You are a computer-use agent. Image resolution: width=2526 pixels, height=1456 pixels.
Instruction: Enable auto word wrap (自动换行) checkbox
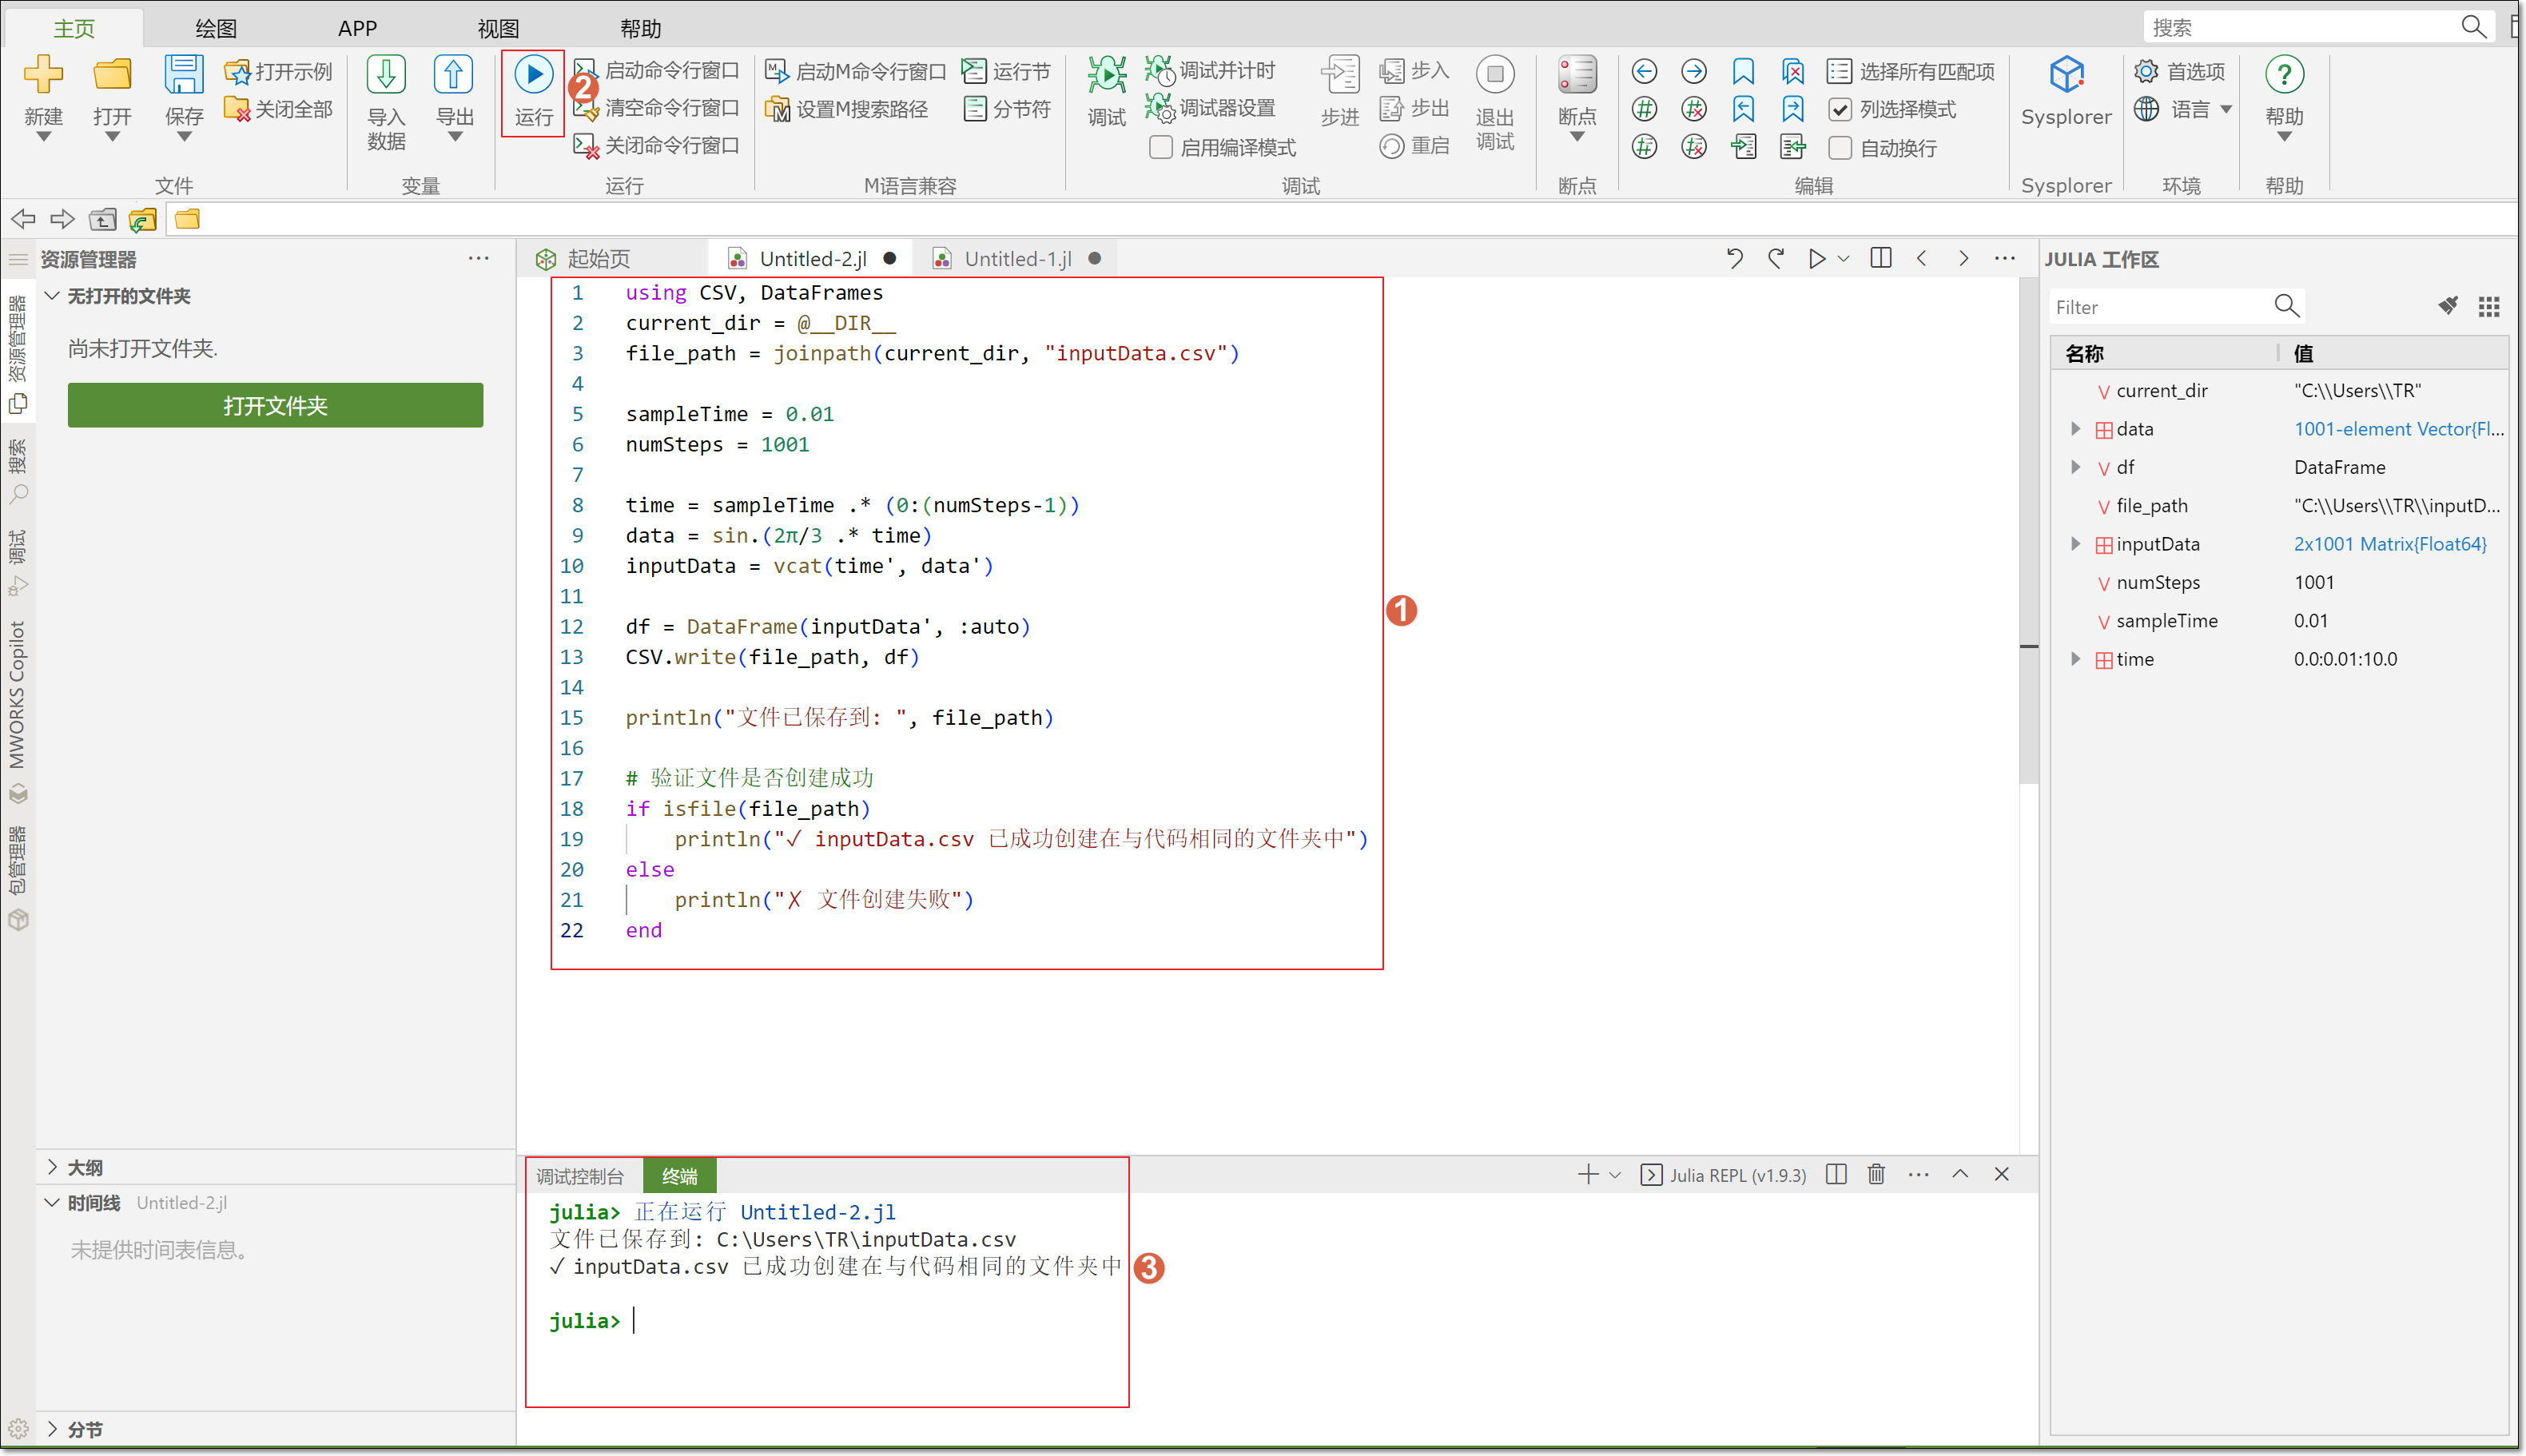[1840, 148]
